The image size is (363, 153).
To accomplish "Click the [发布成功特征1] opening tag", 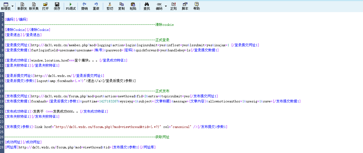I will tap(18, 112).
